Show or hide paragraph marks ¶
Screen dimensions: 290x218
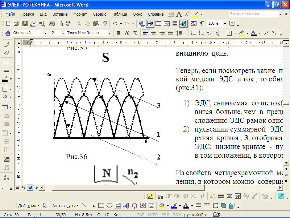click(x=202, y=24)
